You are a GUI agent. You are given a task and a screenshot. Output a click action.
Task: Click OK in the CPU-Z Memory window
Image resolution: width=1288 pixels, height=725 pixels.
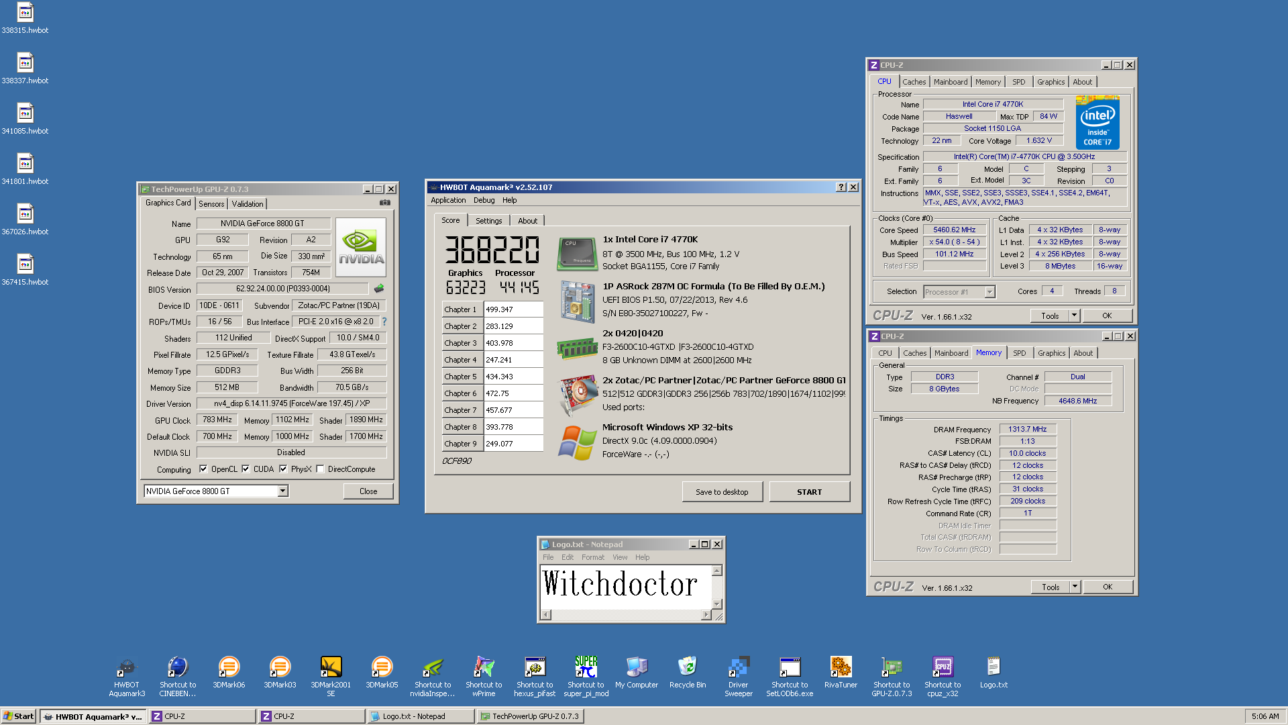click(1108, 586)
